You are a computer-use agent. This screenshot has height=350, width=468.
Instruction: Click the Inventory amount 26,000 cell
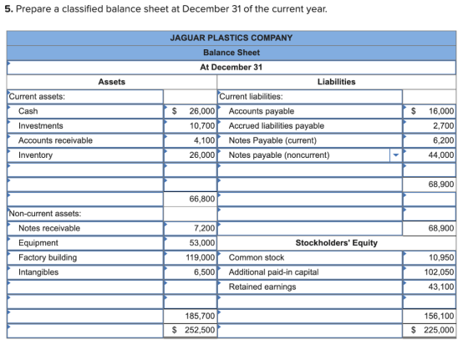pyautogui.click(x=191, y=155)
